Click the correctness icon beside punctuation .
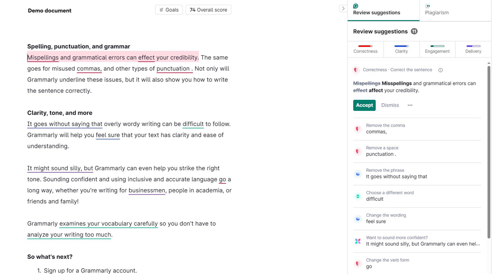Image resolution: width=492 pixels, height=274 pixels. coord(357,152)
